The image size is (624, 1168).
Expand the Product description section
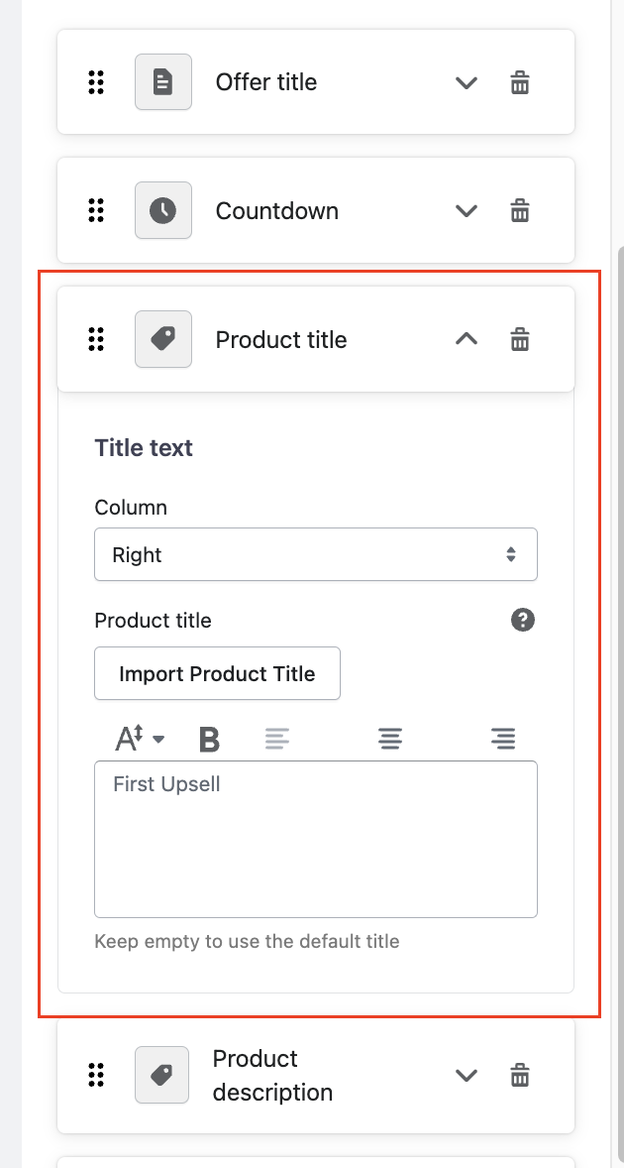[x=466, y=1075]
